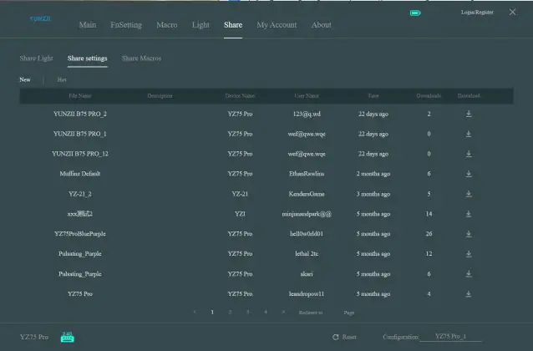533x351 pixels.
Task: Click the Downloads column header
Action: (x=429, y=96)
